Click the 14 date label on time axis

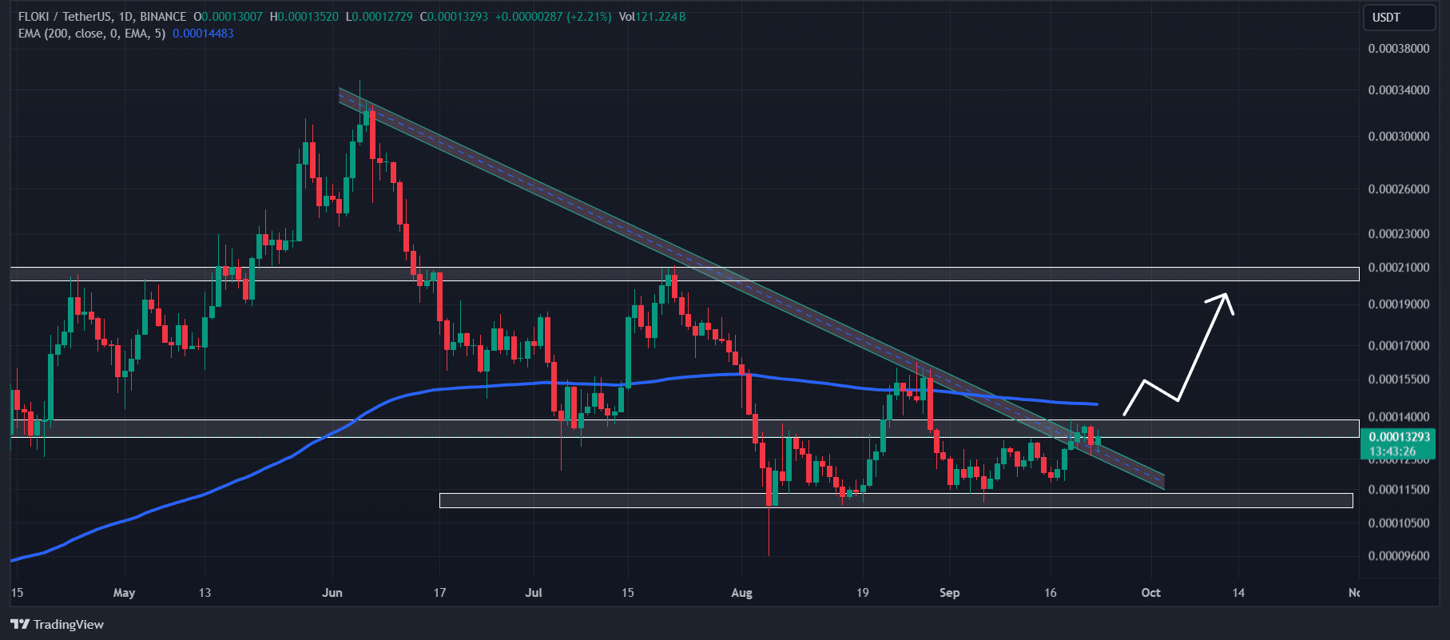(x=1238, y=593)
